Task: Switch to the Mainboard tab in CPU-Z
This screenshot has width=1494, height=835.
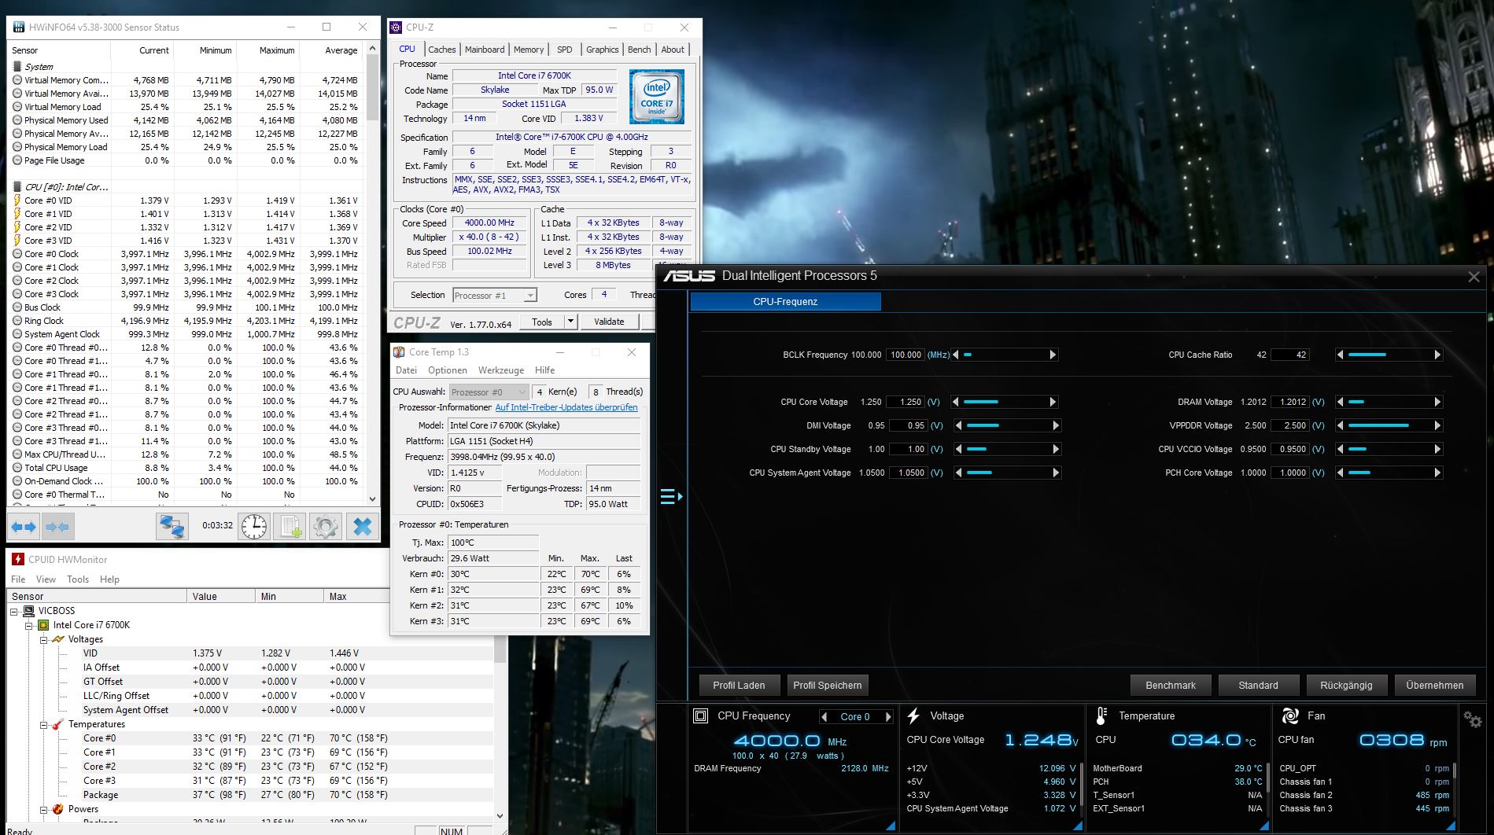Action: point(485,50)
